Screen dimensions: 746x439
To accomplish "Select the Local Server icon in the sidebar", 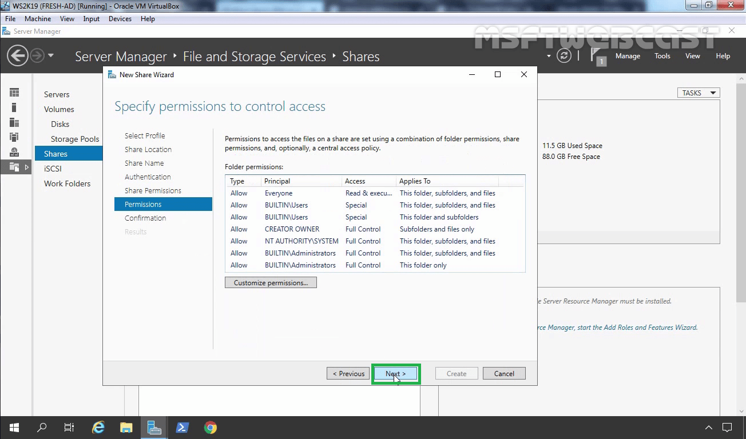I will pos(14,107).
